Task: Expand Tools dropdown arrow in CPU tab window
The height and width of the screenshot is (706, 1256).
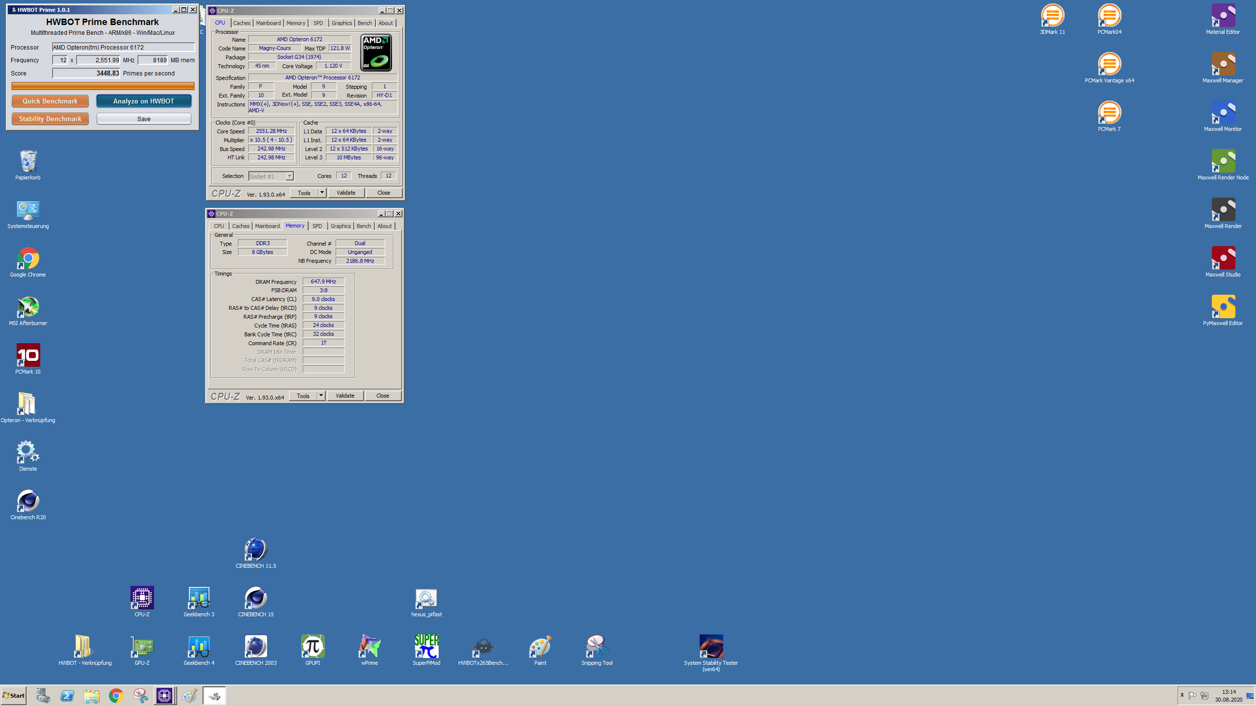Action: click(322, 193)
